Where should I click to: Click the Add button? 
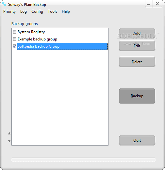tap(137, 33)
